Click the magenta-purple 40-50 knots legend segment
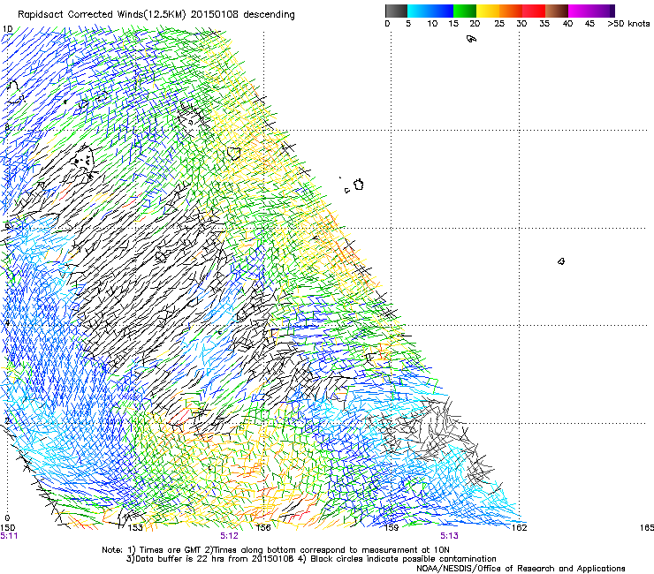The height and width of the screenshot is (574, 654). pyautogui.click(x=591, y=11)
